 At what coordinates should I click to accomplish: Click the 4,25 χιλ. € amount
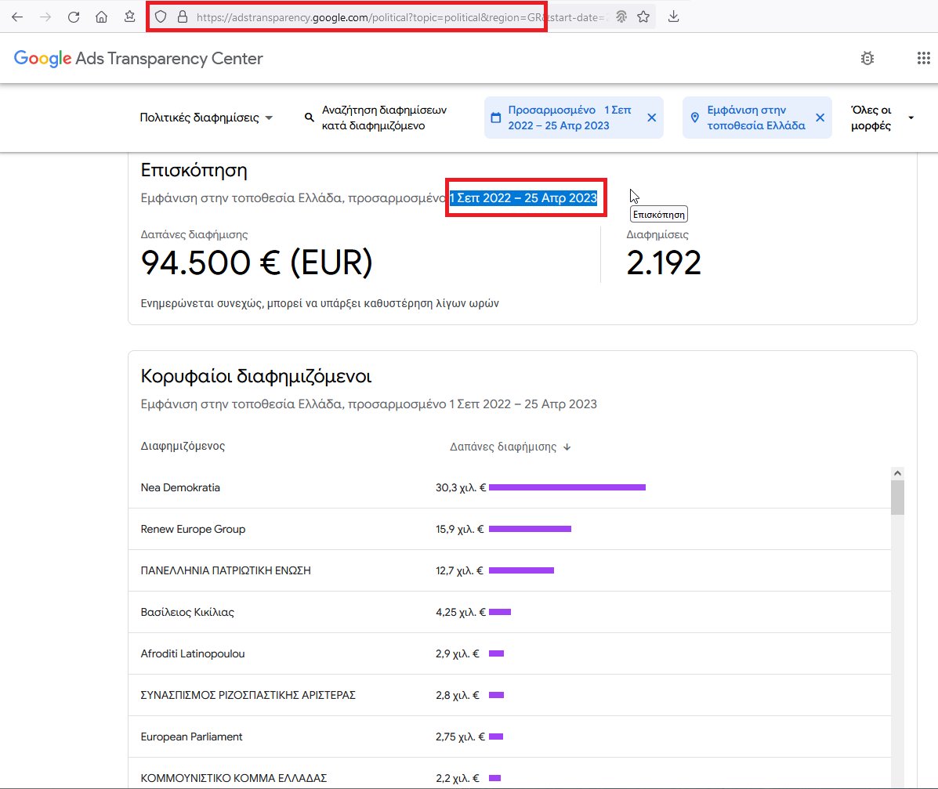(x=461, y=612)
